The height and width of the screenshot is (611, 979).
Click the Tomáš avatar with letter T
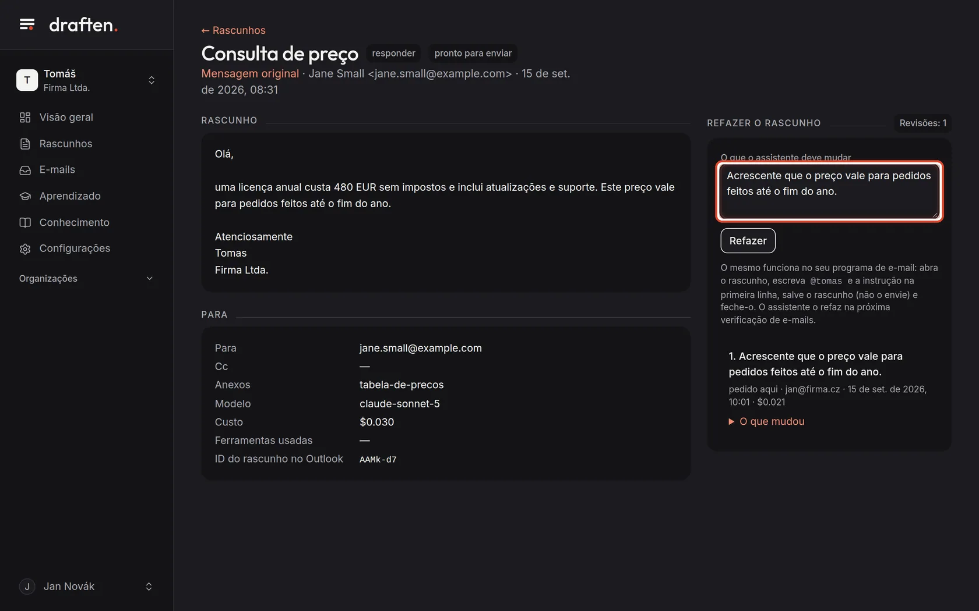pyautogui.click(x=27, y=80)
